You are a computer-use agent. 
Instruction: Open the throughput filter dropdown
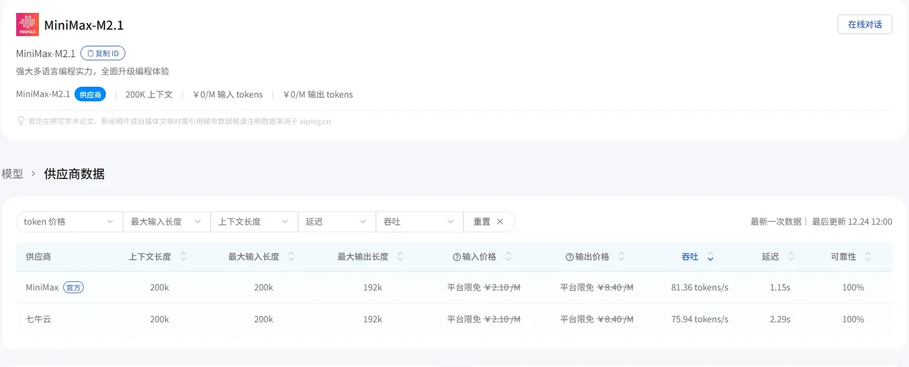pos(419,222)
